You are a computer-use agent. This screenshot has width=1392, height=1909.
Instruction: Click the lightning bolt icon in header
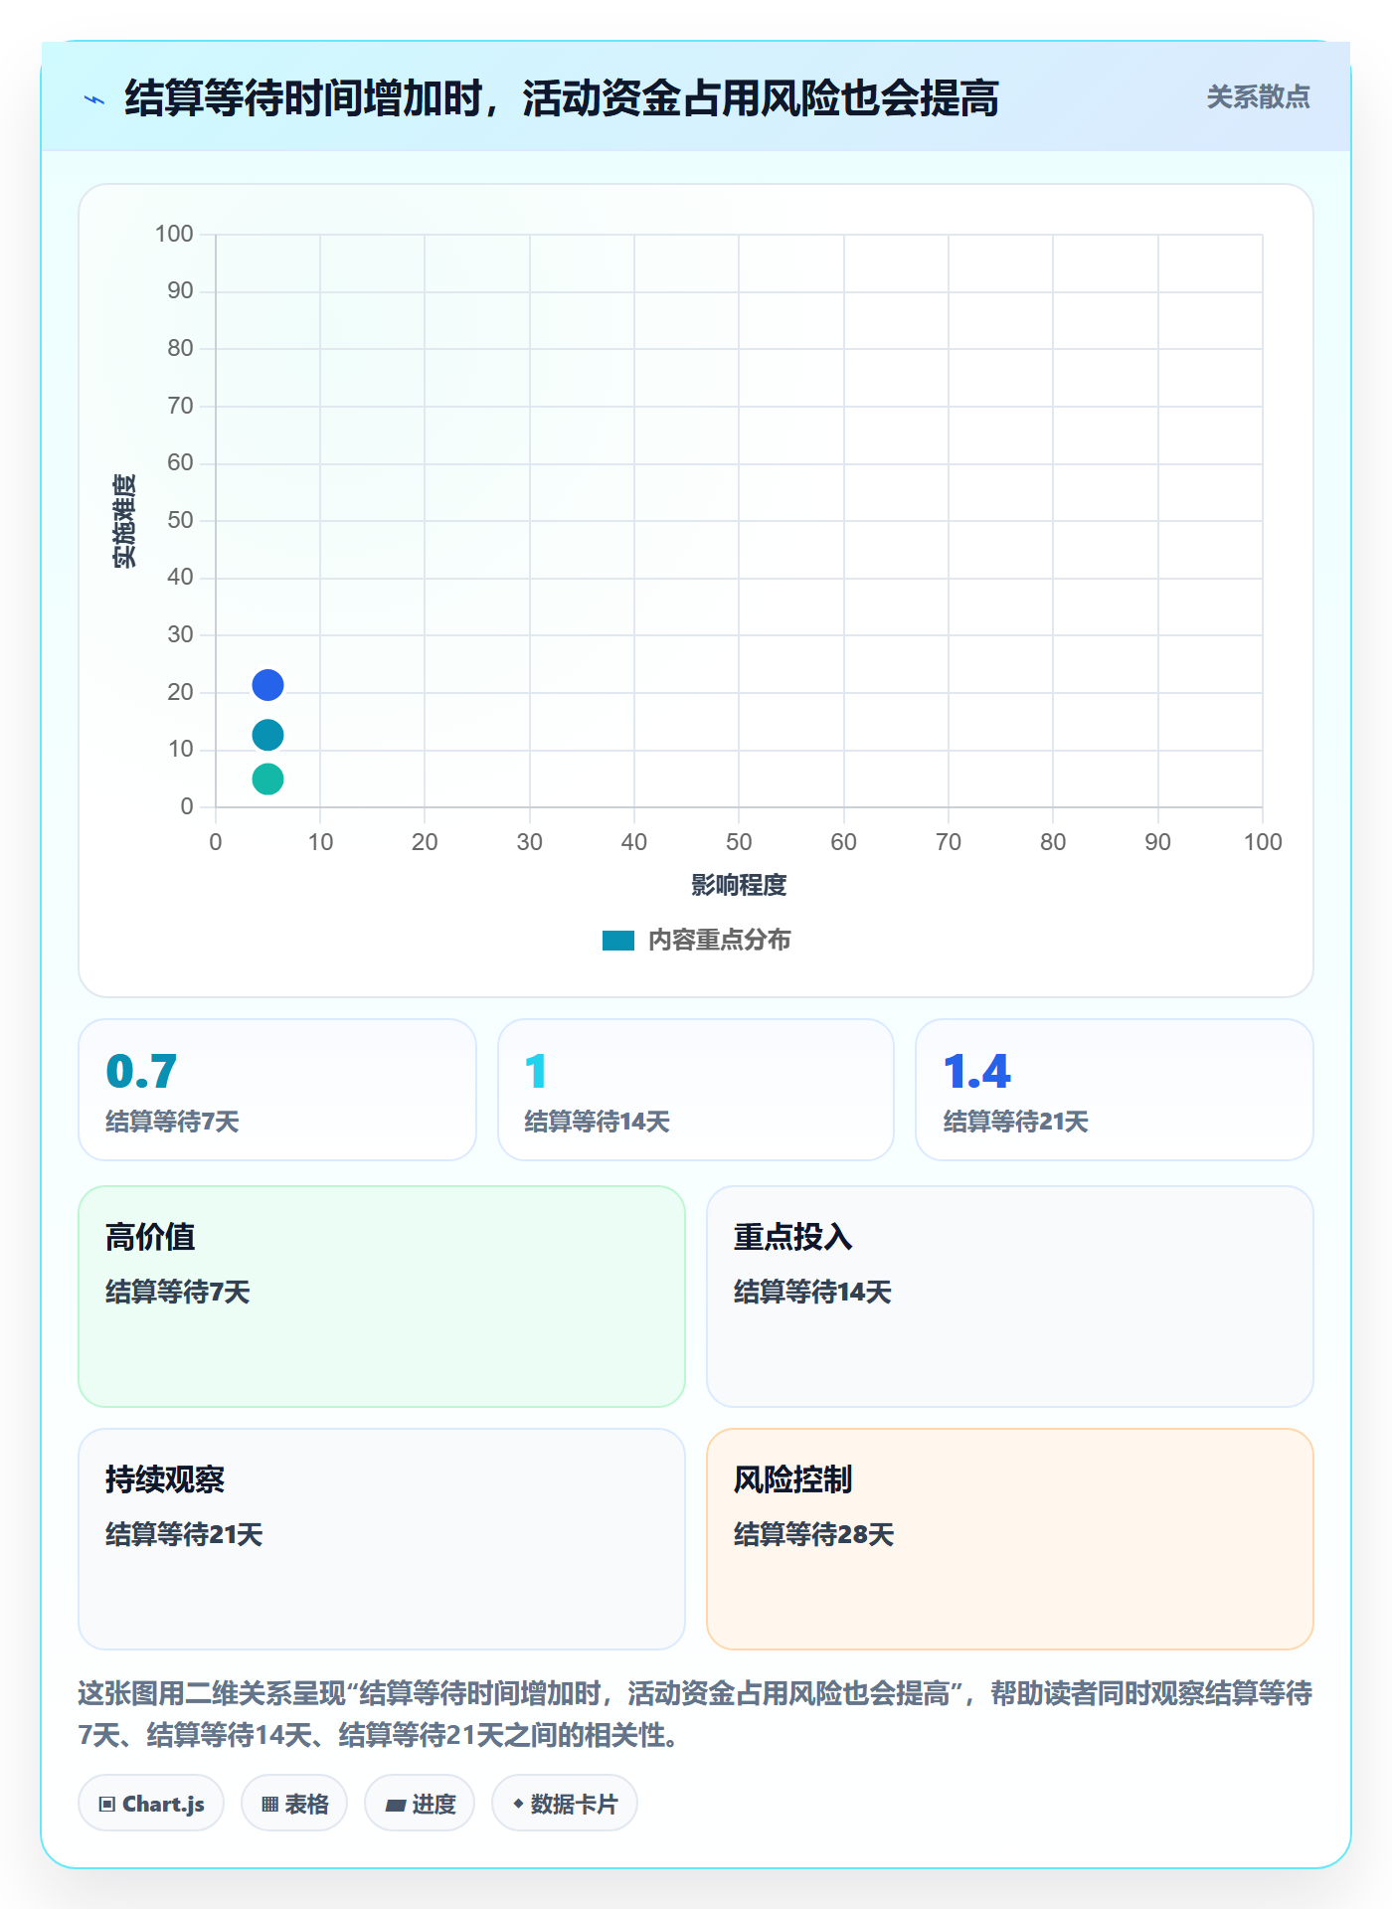click(x=94, y=99)
